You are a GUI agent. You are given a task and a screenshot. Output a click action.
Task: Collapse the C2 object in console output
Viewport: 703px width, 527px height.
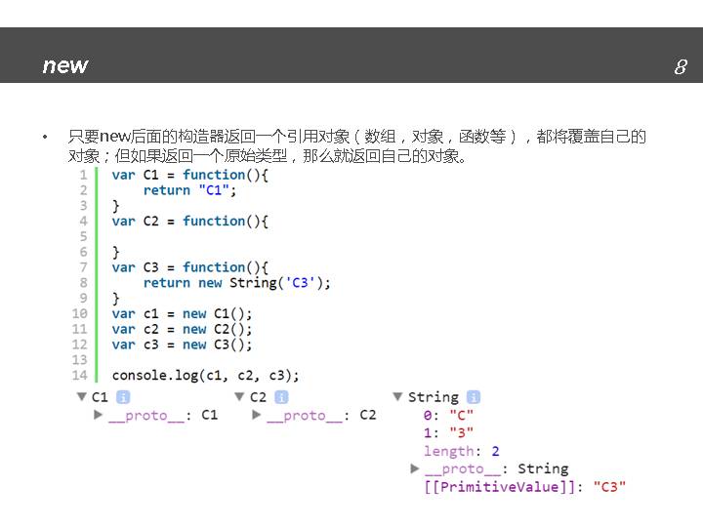(239, 397)
